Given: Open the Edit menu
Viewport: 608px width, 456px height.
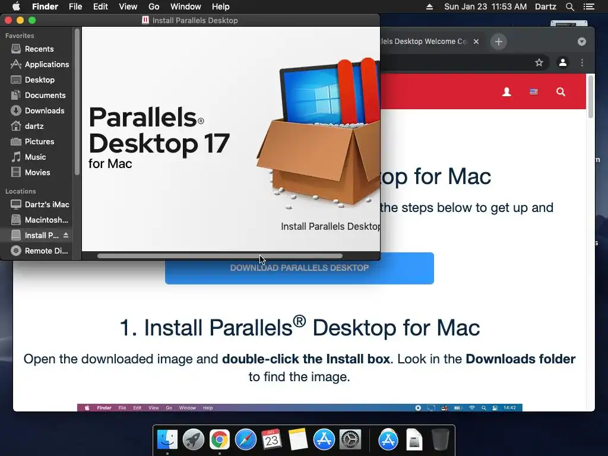Looking at the screenshot, I should (x=100, y=7).
